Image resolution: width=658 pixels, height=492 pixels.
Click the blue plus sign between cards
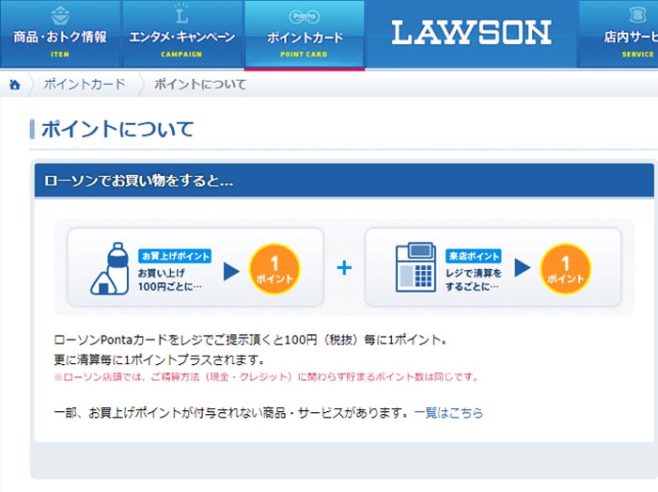pos(344,267)
